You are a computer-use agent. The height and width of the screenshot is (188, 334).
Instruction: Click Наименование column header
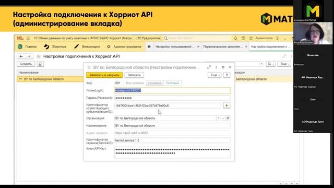pyautogui.click(x=29, y=73)
